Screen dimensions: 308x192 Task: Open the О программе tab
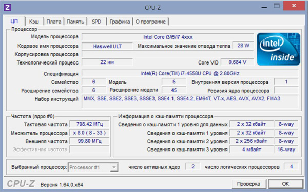point(150,22)
